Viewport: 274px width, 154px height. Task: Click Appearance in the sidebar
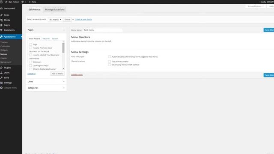[9, 37]
